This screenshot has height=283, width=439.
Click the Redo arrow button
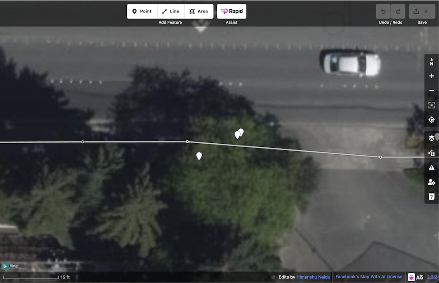(398, 11)
